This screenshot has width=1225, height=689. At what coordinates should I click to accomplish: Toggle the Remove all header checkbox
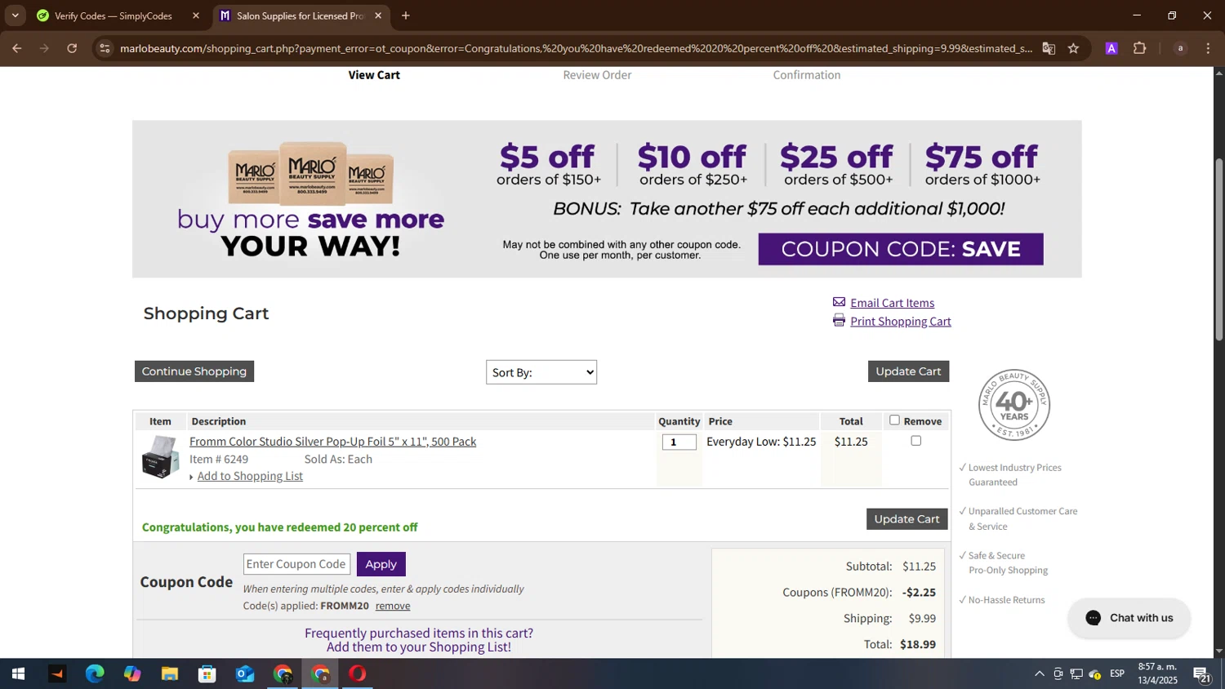click(x=894, y=420)
